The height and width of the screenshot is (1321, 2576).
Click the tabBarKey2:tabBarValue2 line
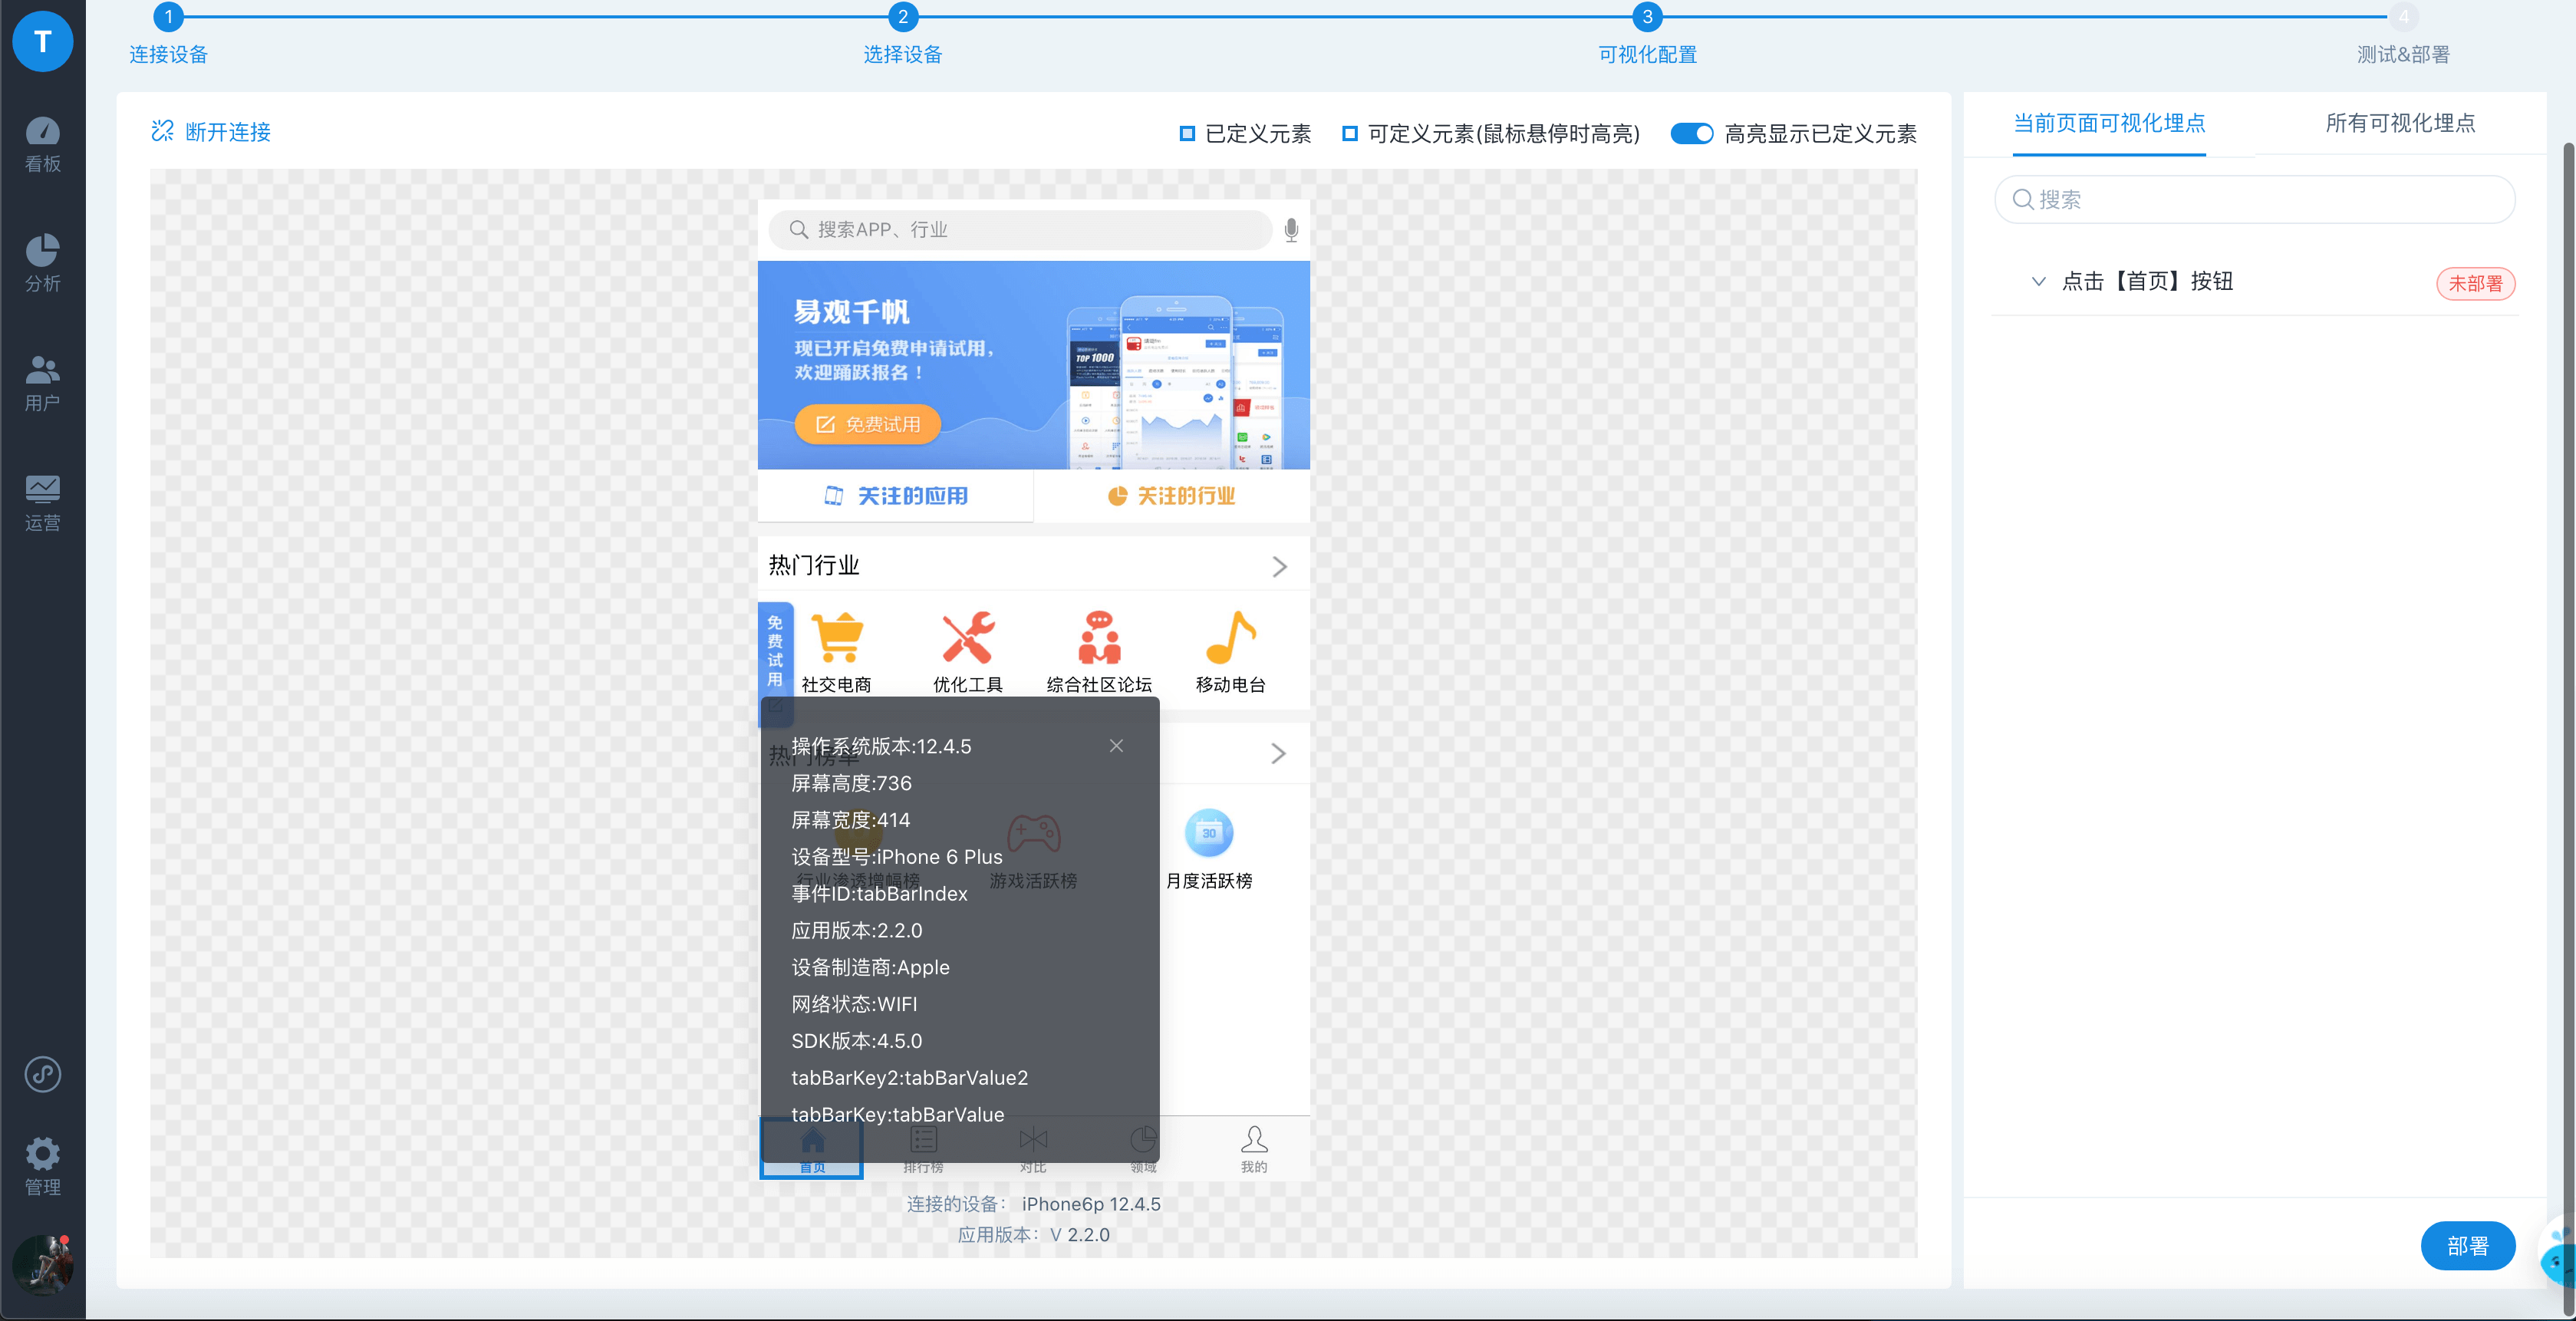[909, 1078]
